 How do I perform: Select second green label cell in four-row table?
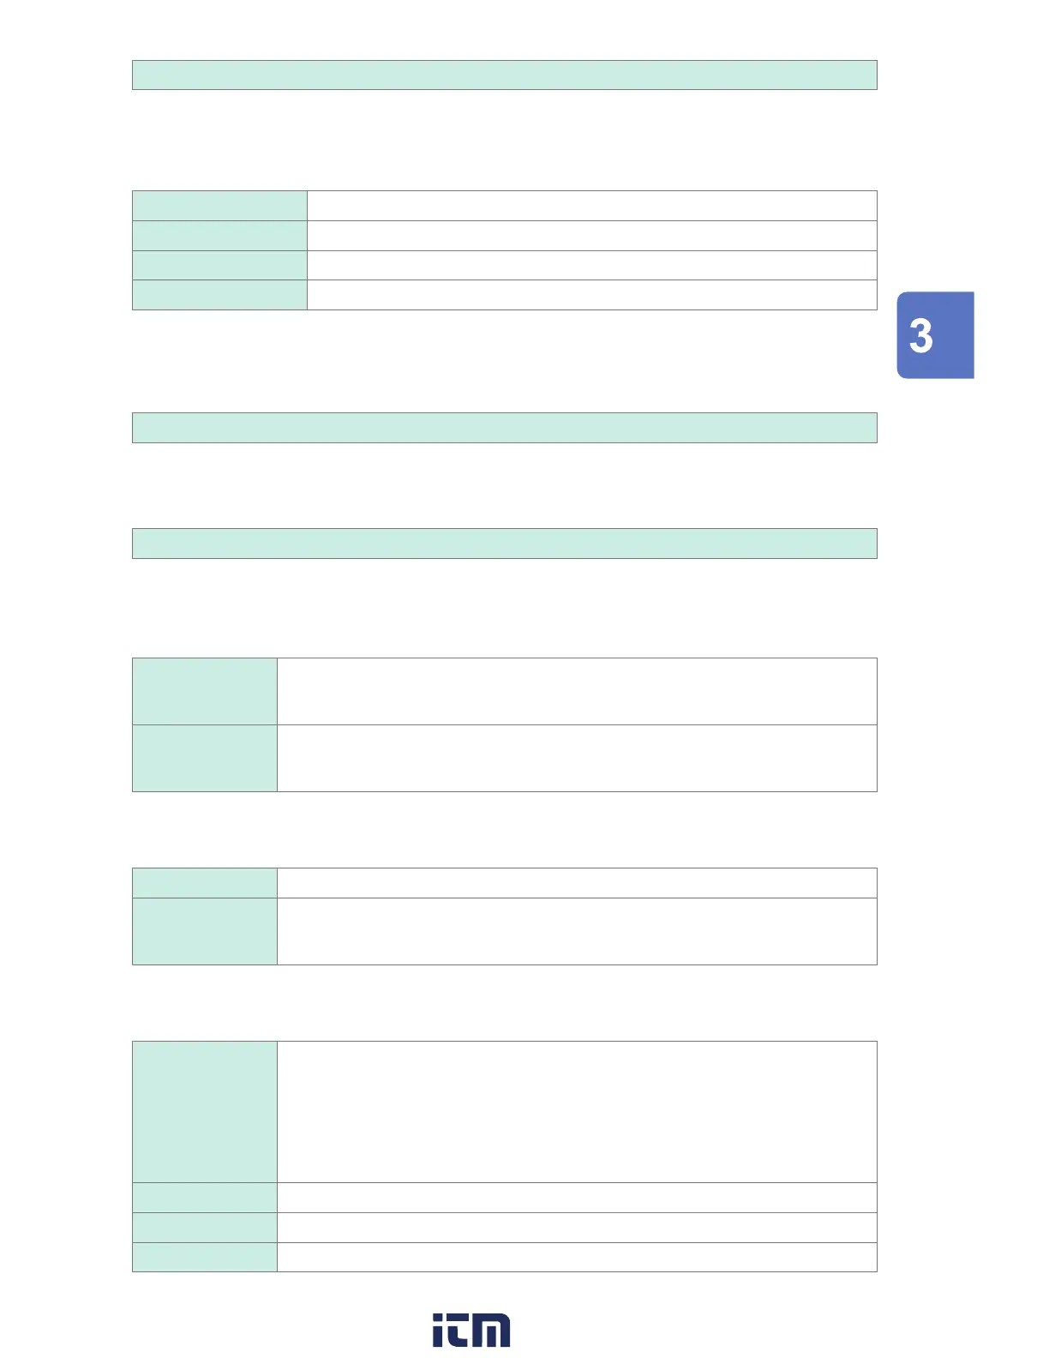(219, 236)
